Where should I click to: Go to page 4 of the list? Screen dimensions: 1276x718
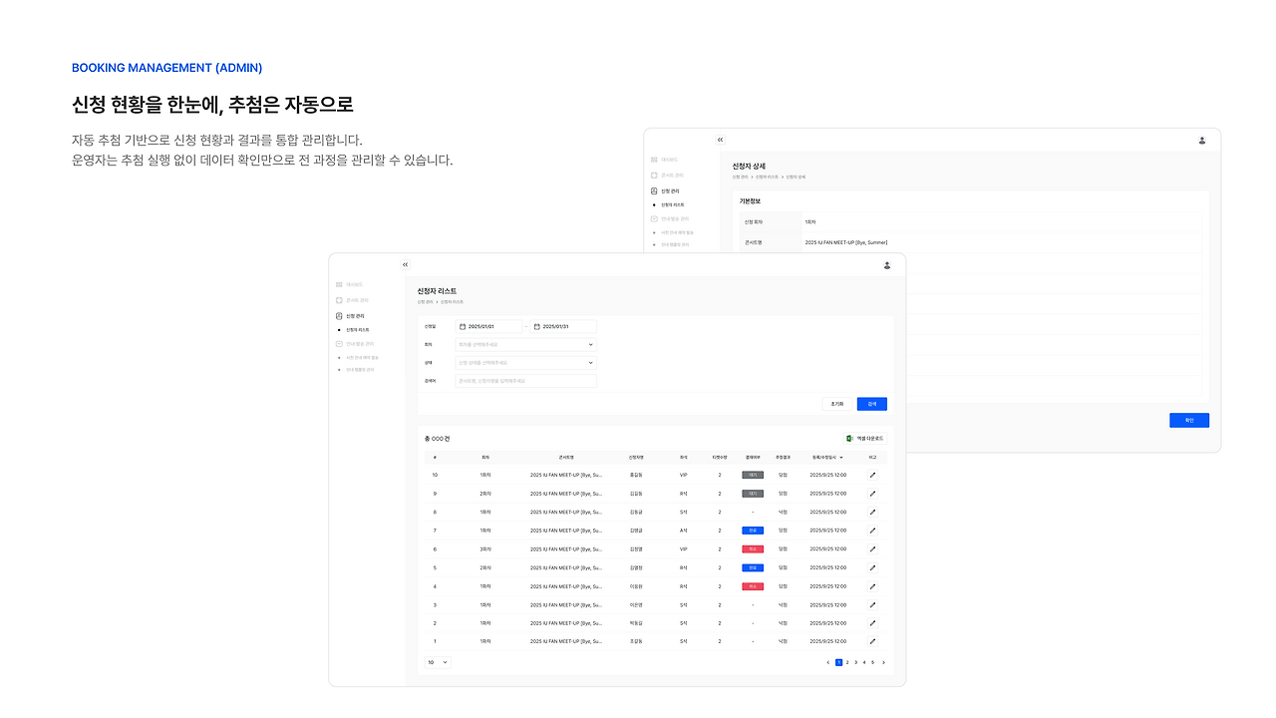click(x=864, y=662)
